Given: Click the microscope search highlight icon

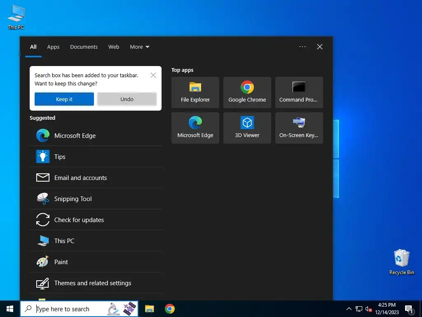Looking at the screenshot, I should [113, 309].
